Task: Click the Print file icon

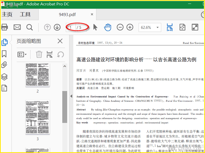Action: pos(4,27)
